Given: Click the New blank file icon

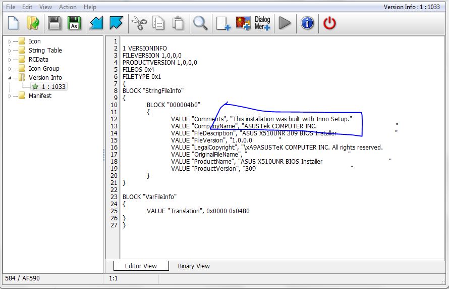Looking at the screenshot, I should [13, 23].
